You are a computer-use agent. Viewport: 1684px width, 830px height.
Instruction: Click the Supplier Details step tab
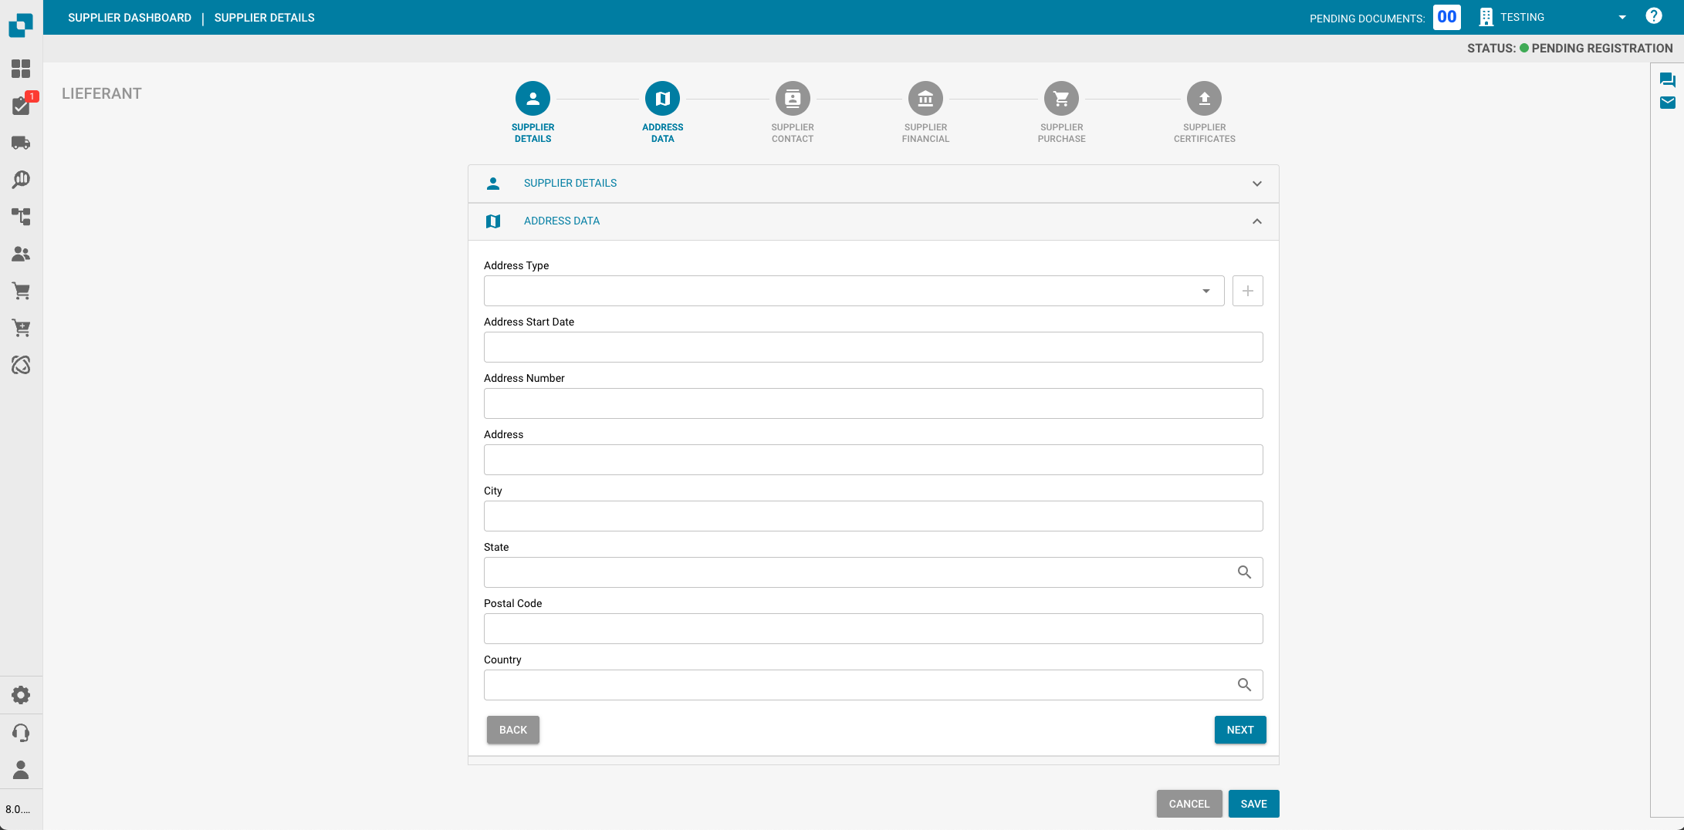click(533, 99)
